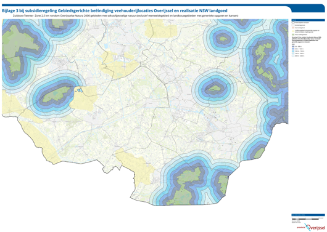
Task: Click the scale bar below the map
Action: [305, 219]
